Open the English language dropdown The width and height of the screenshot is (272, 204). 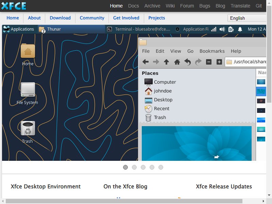point(247,18)
